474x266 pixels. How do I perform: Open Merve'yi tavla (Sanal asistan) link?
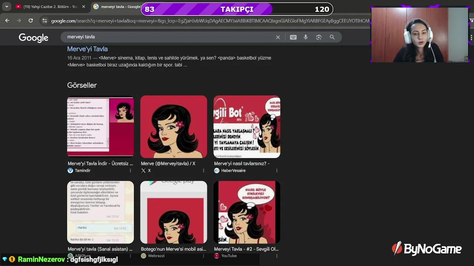pyautogui.click(x=100, y=249)
